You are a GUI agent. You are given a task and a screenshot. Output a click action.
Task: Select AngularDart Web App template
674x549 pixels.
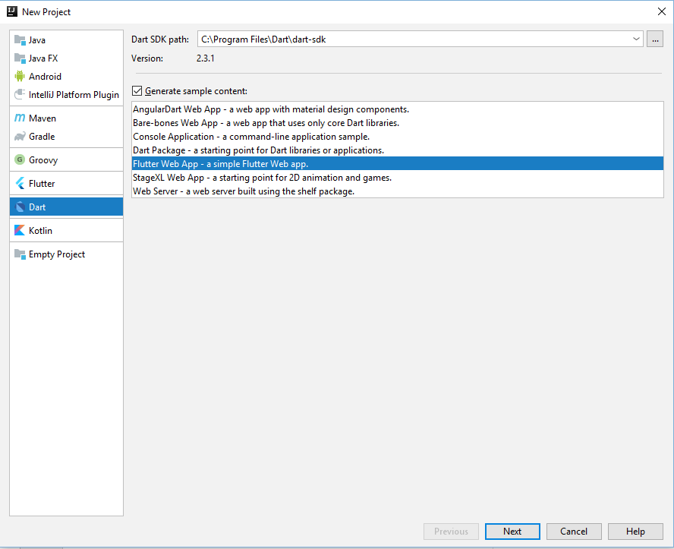[397, 109]
